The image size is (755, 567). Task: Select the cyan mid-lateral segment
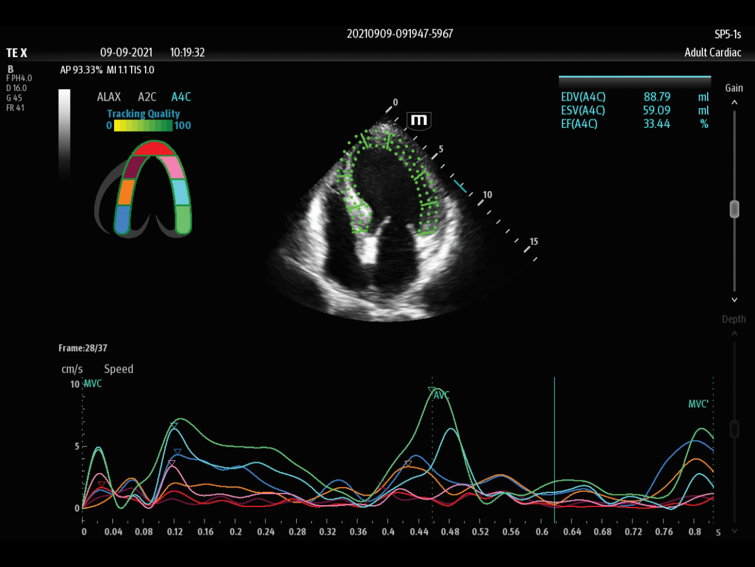coord(180,192)
